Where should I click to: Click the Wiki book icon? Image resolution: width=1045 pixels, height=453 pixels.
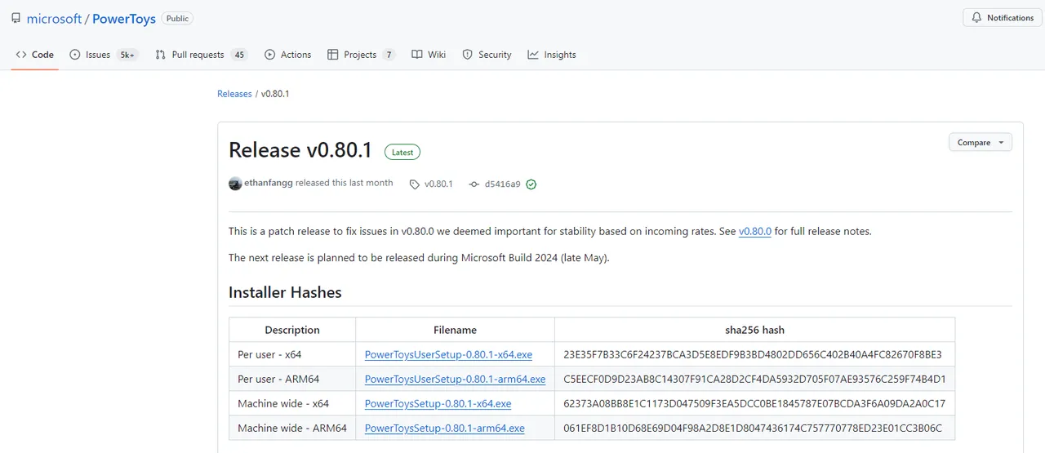(x=416, y=55)
